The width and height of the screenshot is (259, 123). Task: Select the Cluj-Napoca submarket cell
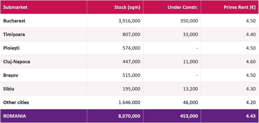[17, 62]
